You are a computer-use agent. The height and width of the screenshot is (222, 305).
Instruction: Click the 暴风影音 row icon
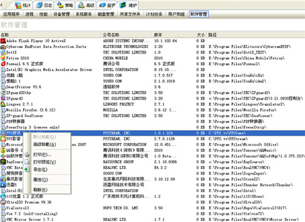coord(3,179)
